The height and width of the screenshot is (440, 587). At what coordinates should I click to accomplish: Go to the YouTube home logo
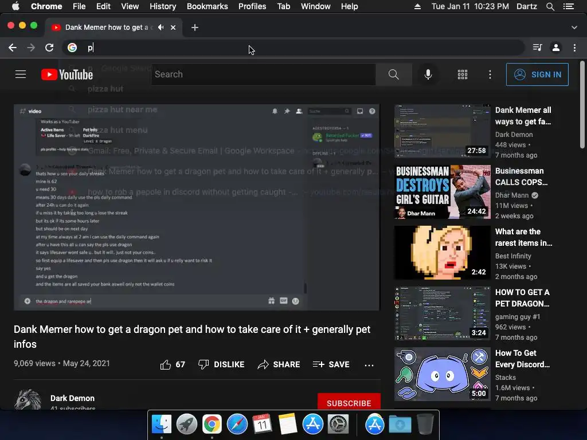point(67,74)
